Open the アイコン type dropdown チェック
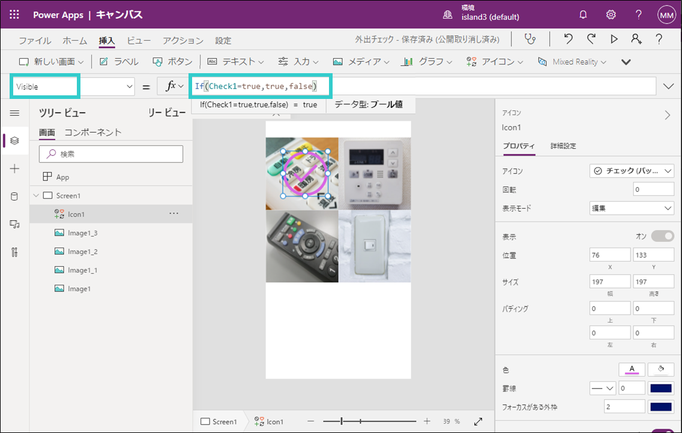682x433 pixels. point(632,171)
